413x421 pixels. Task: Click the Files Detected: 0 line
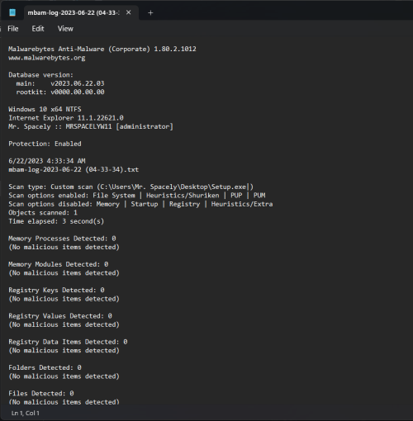[x=41, y=394]
